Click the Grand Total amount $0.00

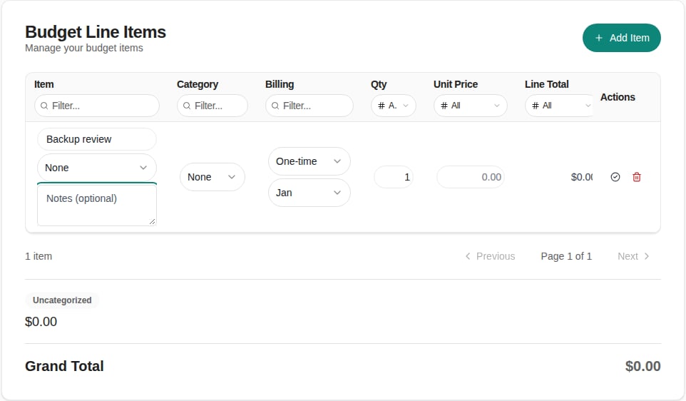pyautogui.click(x=643, y=366)
